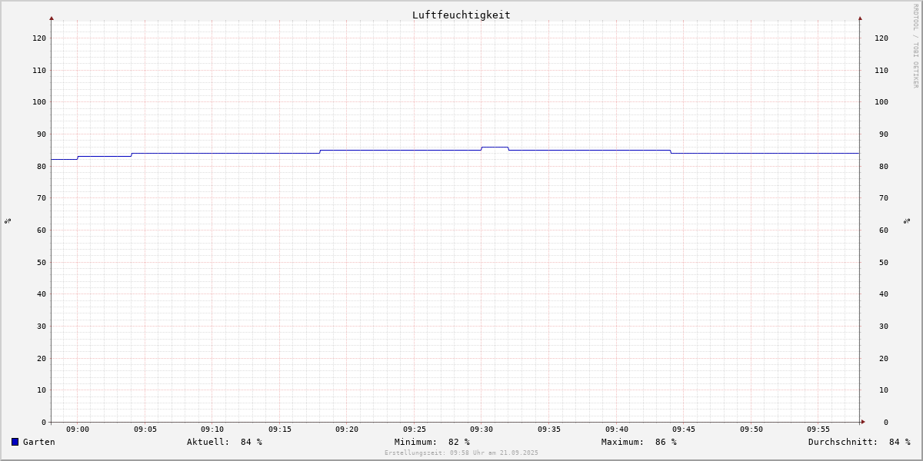Click the 09:20 time axis label

(x=347, y=429)
